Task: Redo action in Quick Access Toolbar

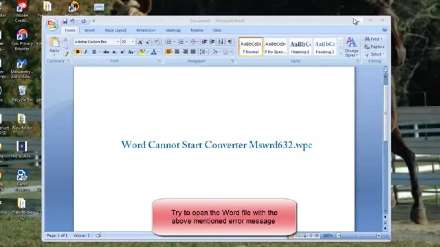Action: click(84, 21)
